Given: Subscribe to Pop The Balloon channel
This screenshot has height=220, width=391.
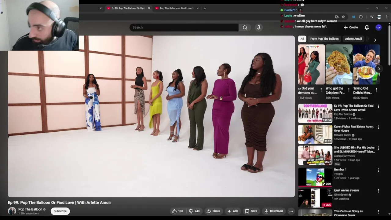Looking at the screenshot, I should tap(60, 211).
